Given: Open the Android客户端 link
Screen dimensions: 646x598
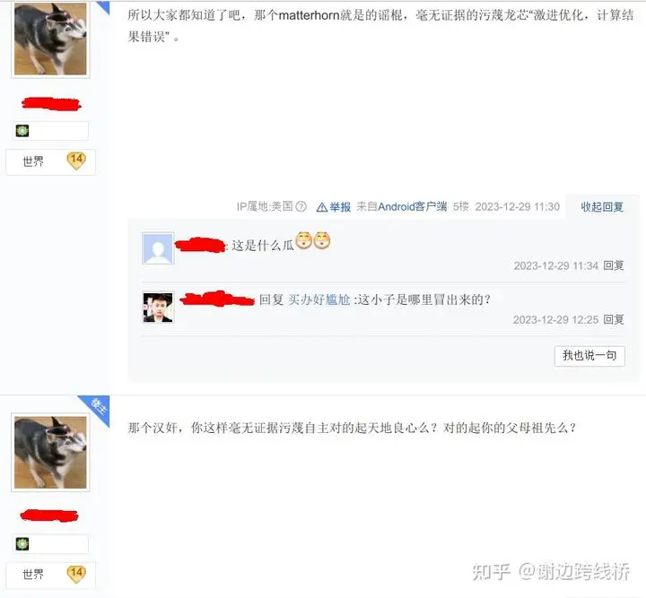Looking at the screenshot, I should tap(413, 206).
